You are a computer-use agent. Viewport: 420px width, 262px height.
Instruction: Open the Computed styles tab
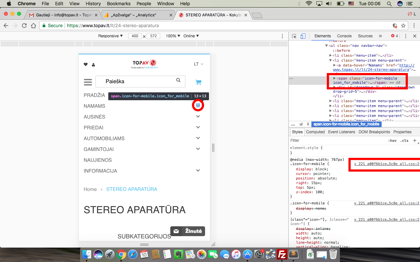[315, 132]
